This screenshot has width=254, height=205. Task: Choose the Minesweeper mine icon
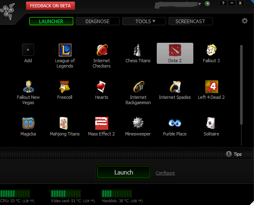click(138, 123)
